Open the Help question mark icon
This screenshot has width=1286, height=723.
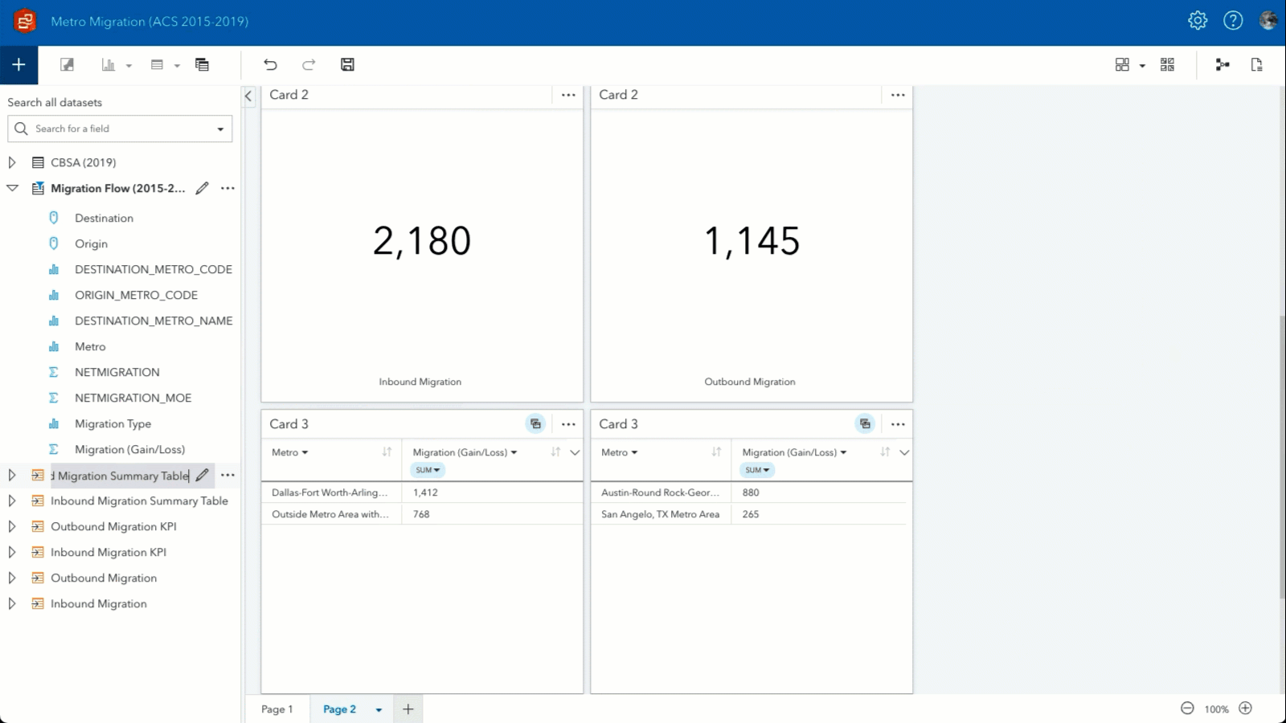click(1233, 21)
